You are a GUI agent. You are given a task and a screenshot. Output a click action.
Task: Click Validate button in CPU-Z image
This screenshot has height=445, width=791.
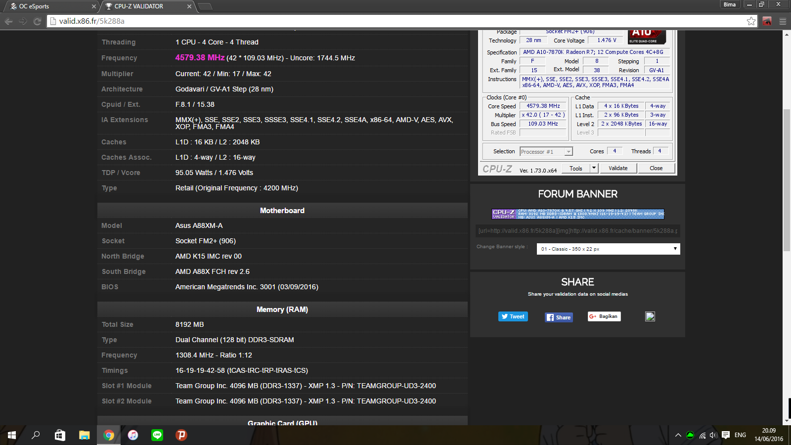tap(618, 168)
